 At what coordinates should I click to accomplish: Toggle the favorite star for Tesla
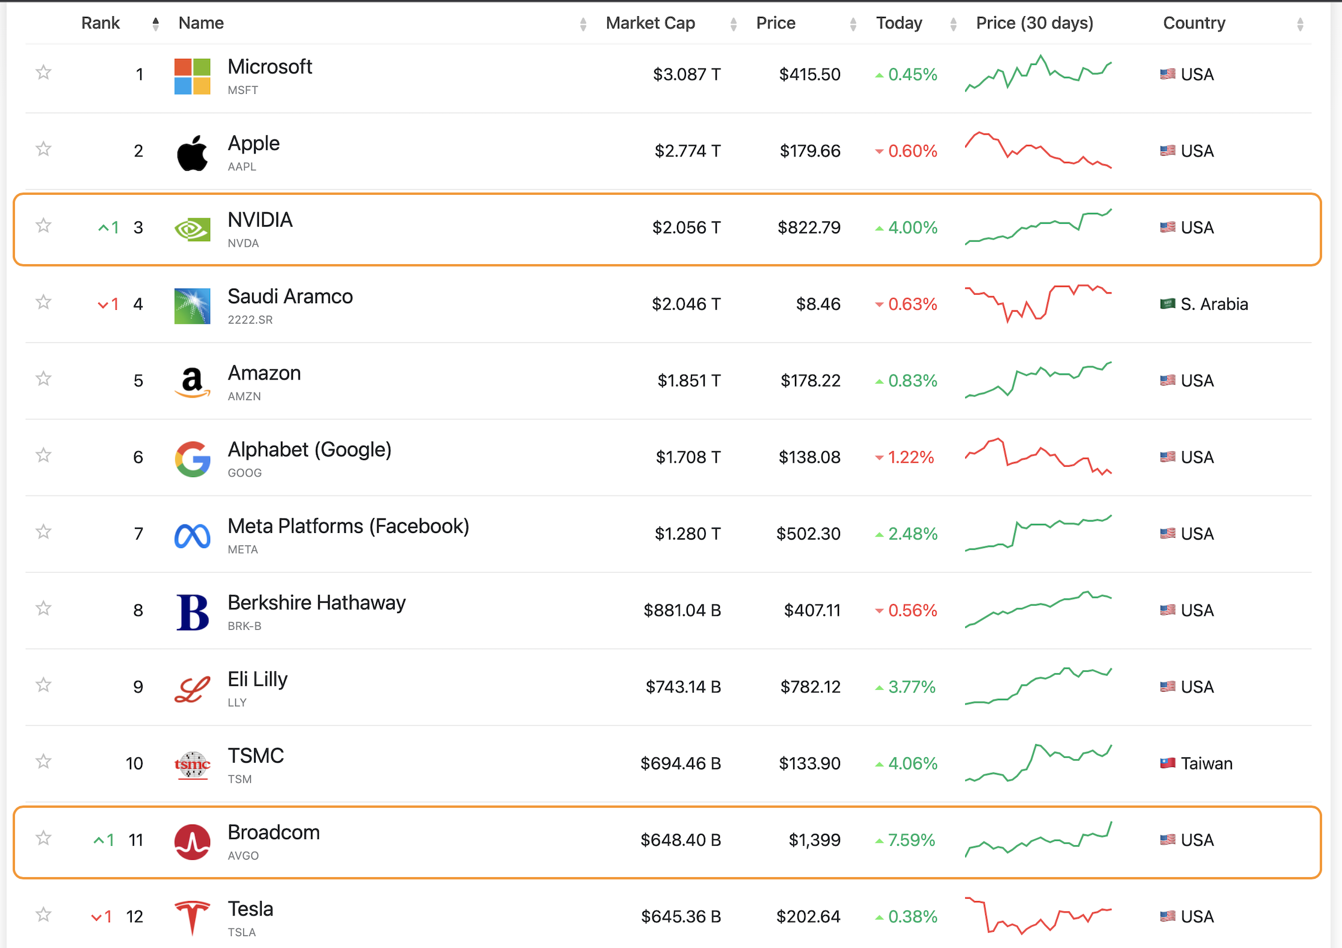pyautogui.click(x=43, y=915)
